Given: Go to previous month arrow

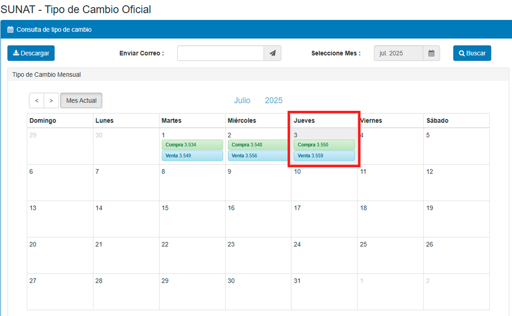Looking at the screenshot, I should [x=36, y=101].
